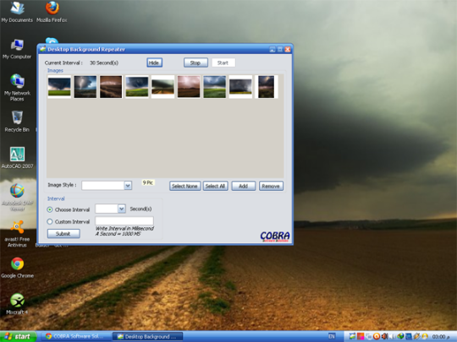Open My Network Places icon
The image size is (457, 342).
(17, 88)
